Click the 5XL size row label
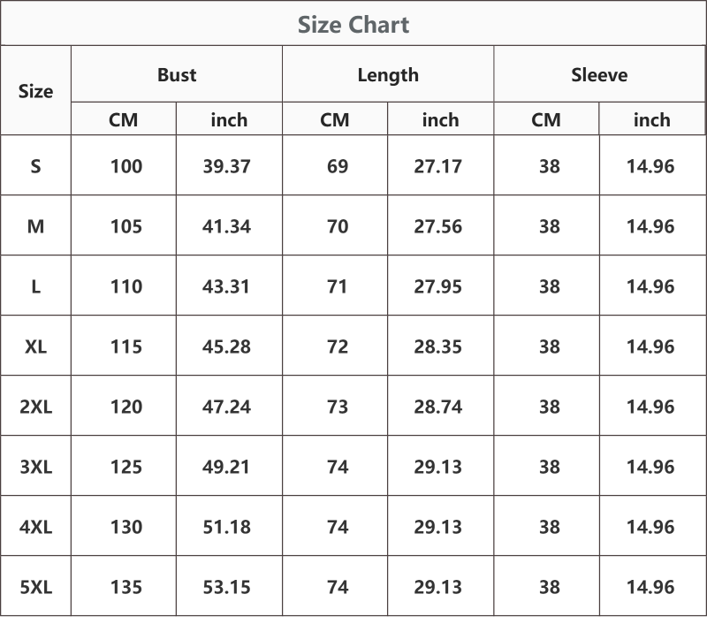 pos(35,587)
